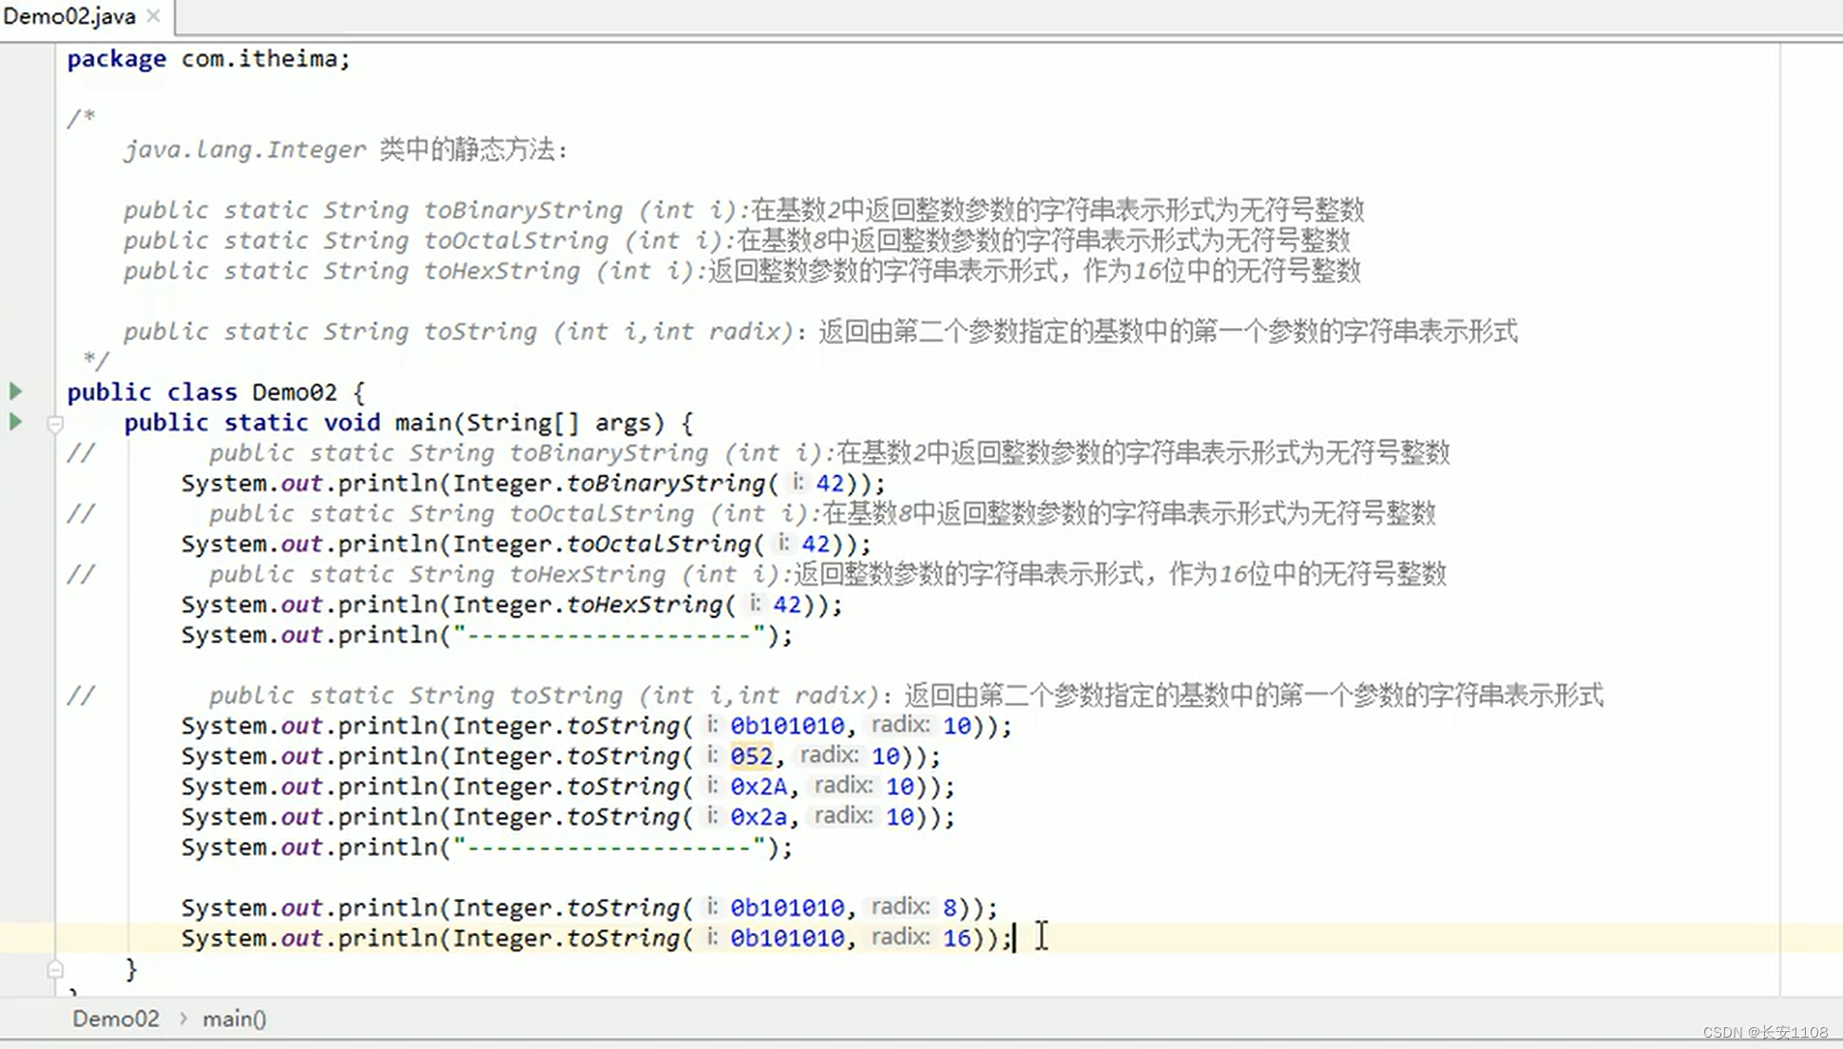Click the first dashed separator string

tap(610, 635)
